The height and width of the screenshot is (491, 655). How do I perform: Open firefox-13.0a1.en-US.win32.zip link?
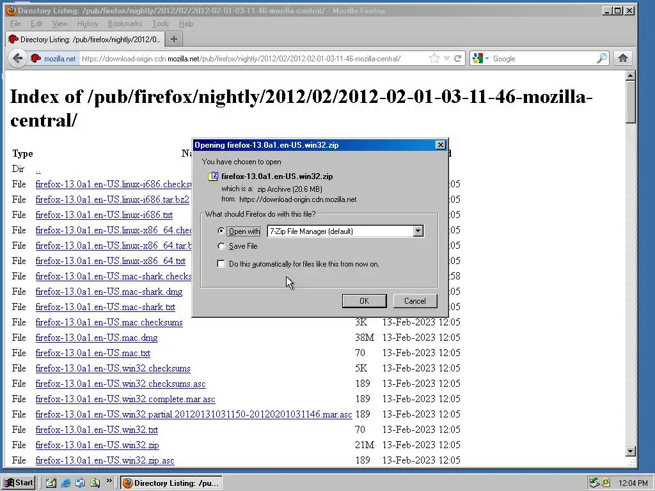(97, 445)
